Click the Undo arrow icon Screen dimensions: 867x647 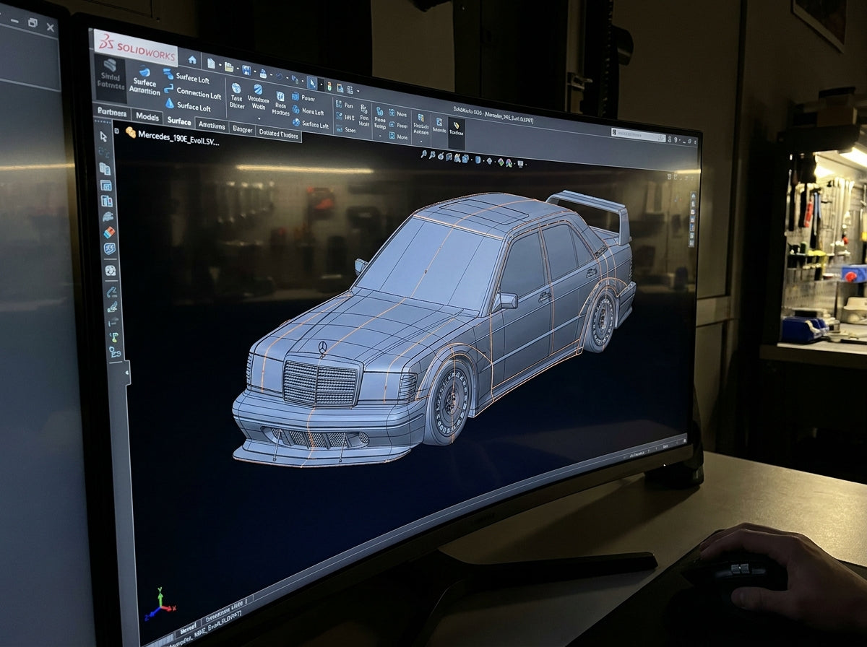(279, 77)
